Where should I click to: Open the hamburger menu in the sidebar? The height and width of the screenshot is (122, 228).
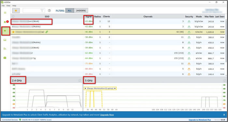click(x=5, y=13)
